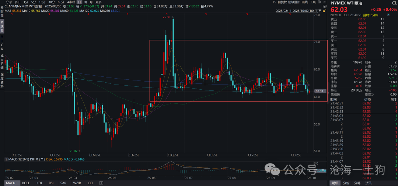Open the 画线 drawing tool
Viewport: 398px width, 186px height.
pyautogui.click(x=305, y=2)
